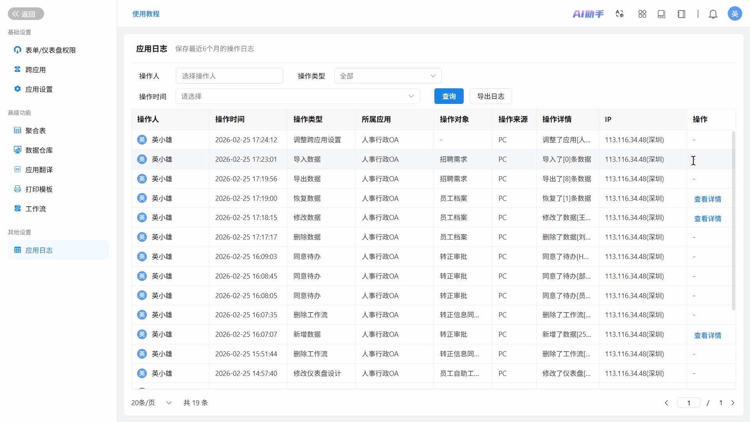The height and width of the screenshot is (422, 750).
Task: Expand the 操作类型 dropdown
Action: [387, 76]
